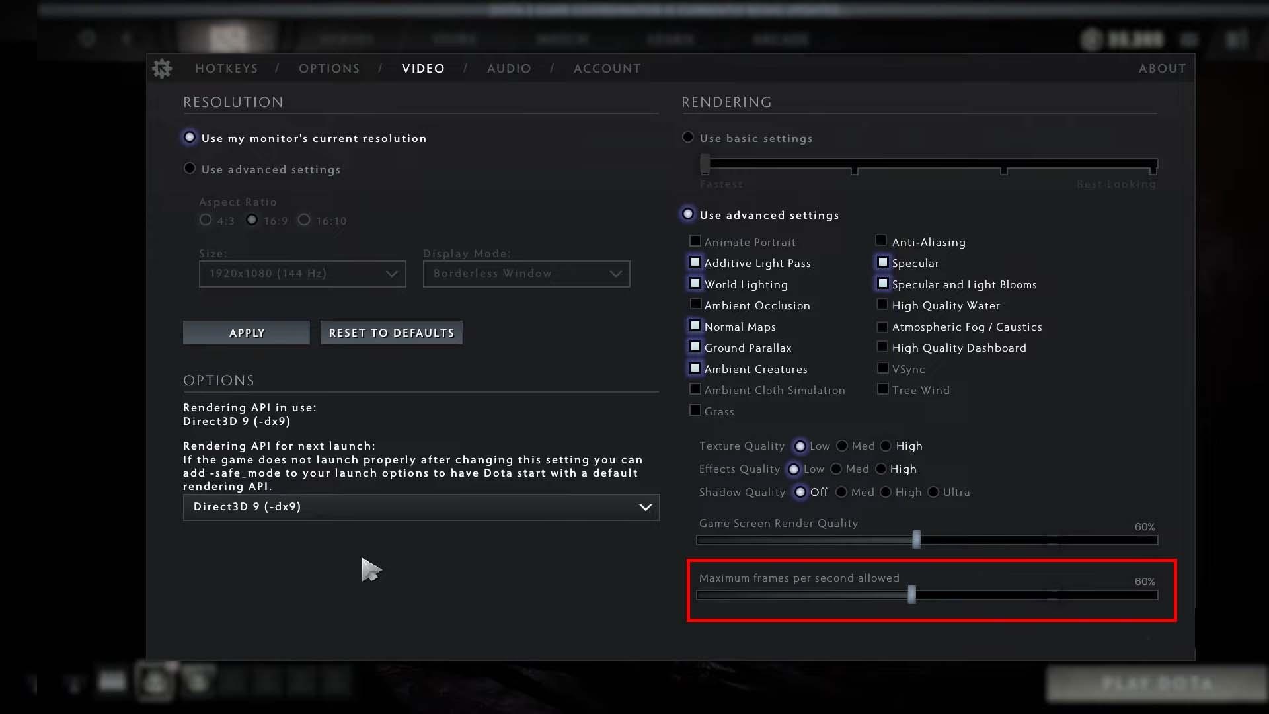Click the Maximum frames per second slider handle

point(912,594)
